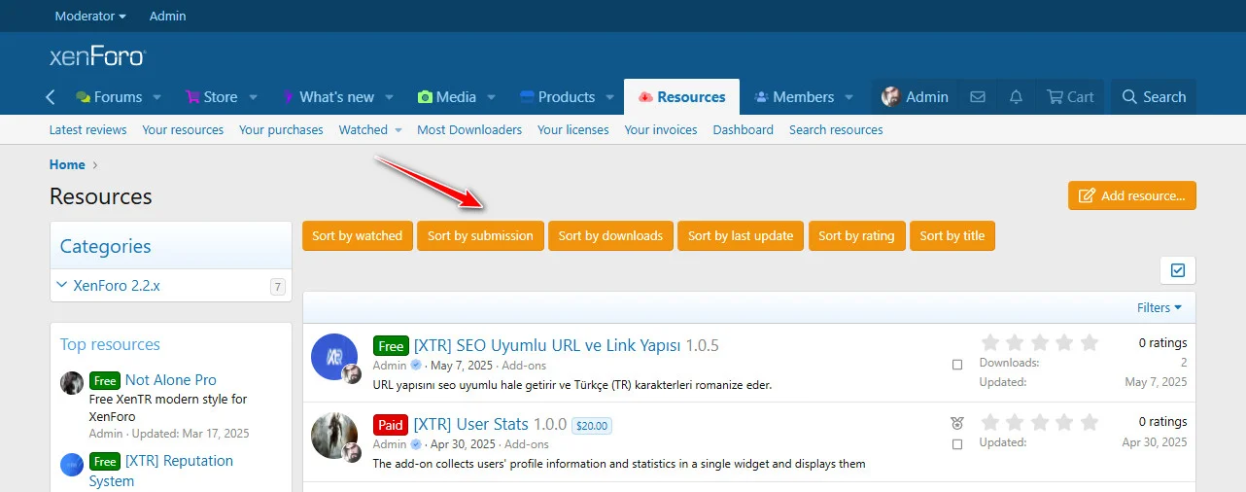Image resolution: width=1246 pixels, height=492 pixels.
Task: Sort resources by rating
Action: pyautogui.click(x=856, y=235)
